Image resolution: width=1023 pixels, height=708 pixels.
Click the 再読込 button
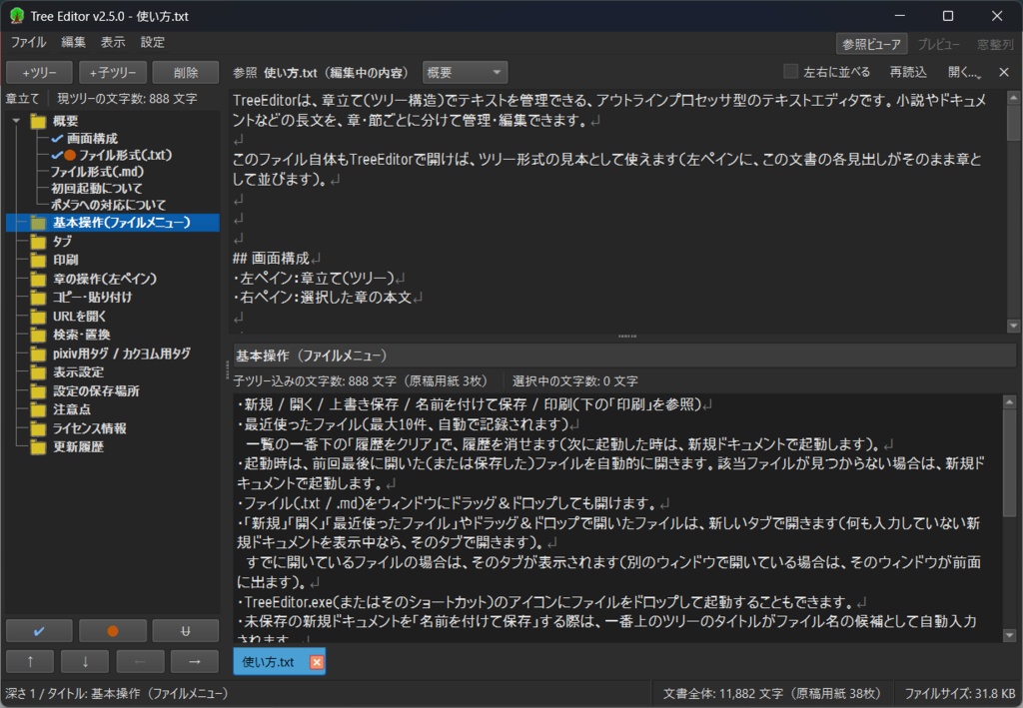click(907, 72)
